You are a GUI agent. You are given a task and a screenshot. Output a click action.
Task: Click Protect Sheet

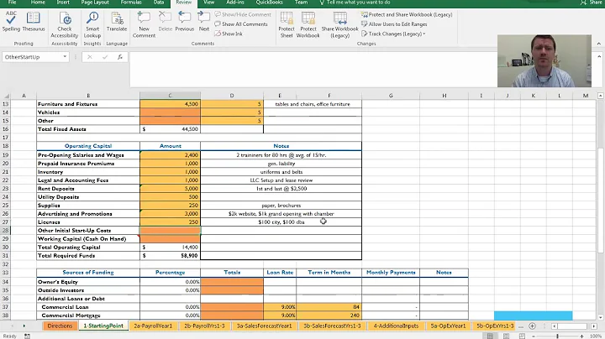pyautogui.click(x=287, y=24)
